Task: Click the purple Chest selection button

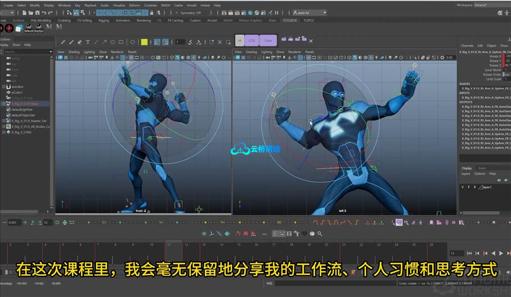Action: tap(267, 41)
